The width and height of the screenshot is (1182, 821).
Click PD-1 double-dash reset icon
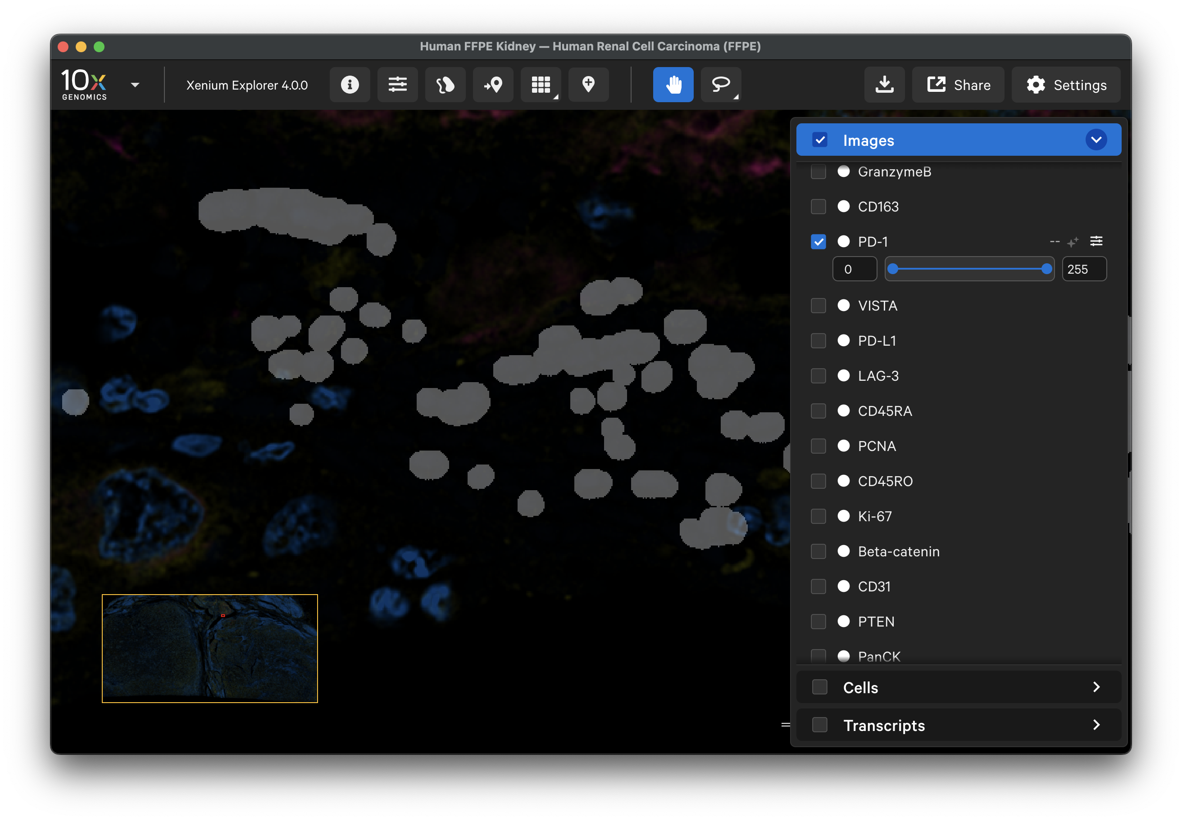(1055, 242)
